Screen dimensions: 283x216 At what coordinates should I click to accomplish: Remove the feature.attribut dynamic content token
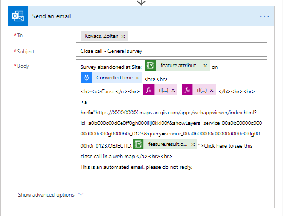tap(205, 66)
